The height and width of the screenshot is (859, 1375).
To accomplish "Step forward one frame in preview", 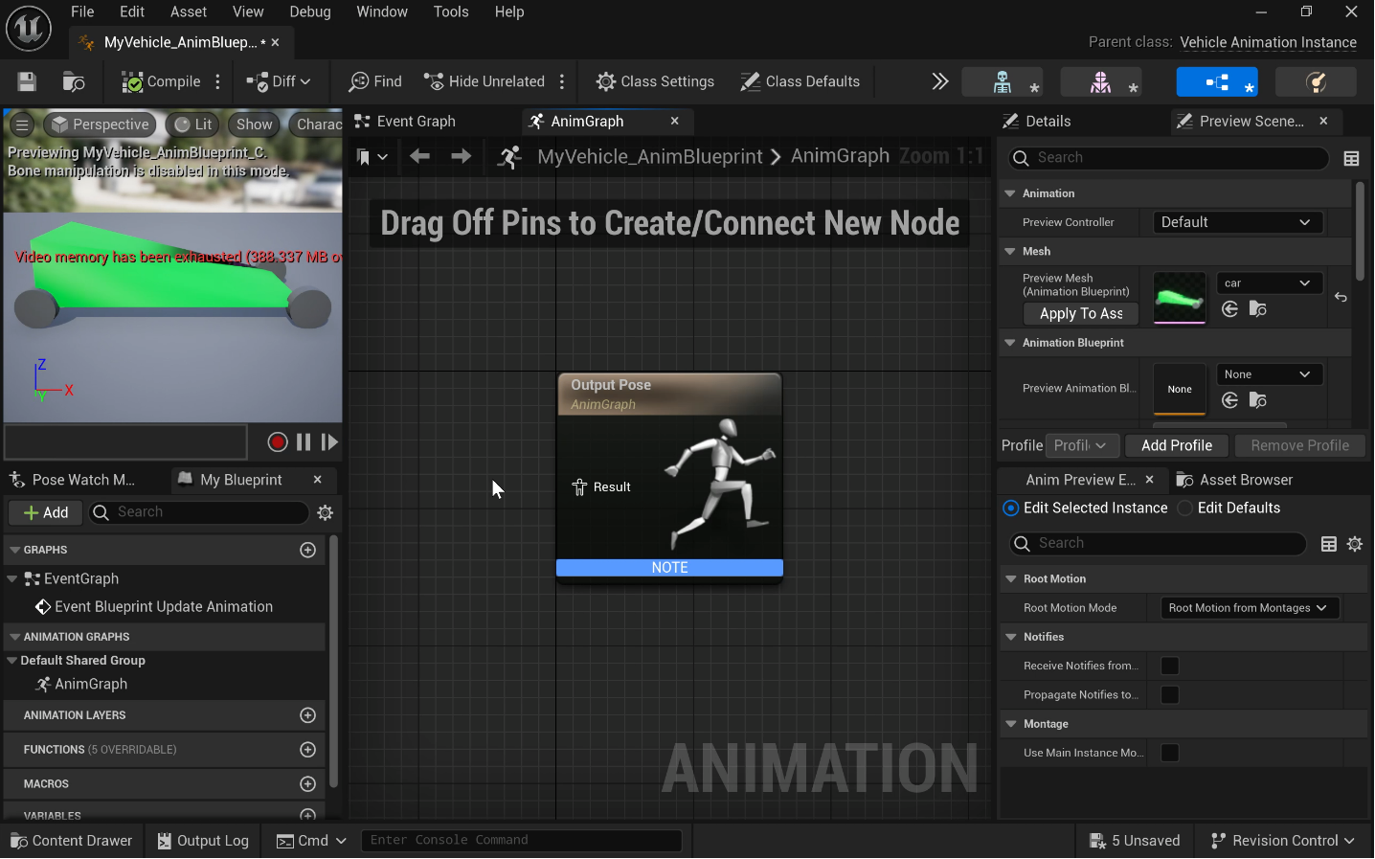I will point(329,441).
